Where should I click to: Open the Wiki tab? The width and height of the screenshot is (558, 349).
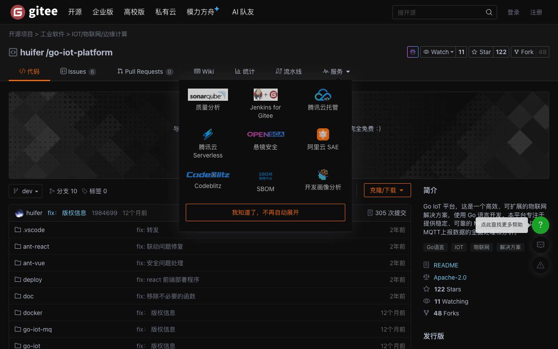(x=204, y=72)
